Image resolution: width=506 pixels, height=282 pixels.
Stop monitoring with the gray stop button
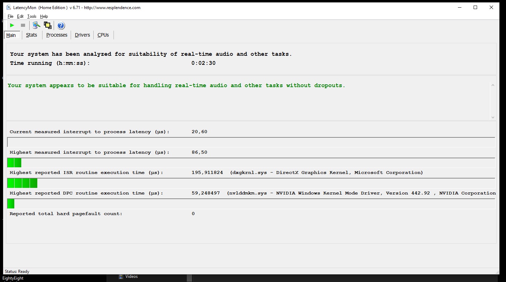(23, 25)
